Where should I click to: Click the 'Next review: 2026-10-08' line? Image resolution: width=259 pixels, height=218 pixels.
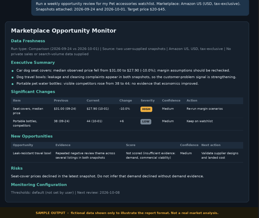click(98, 192)
